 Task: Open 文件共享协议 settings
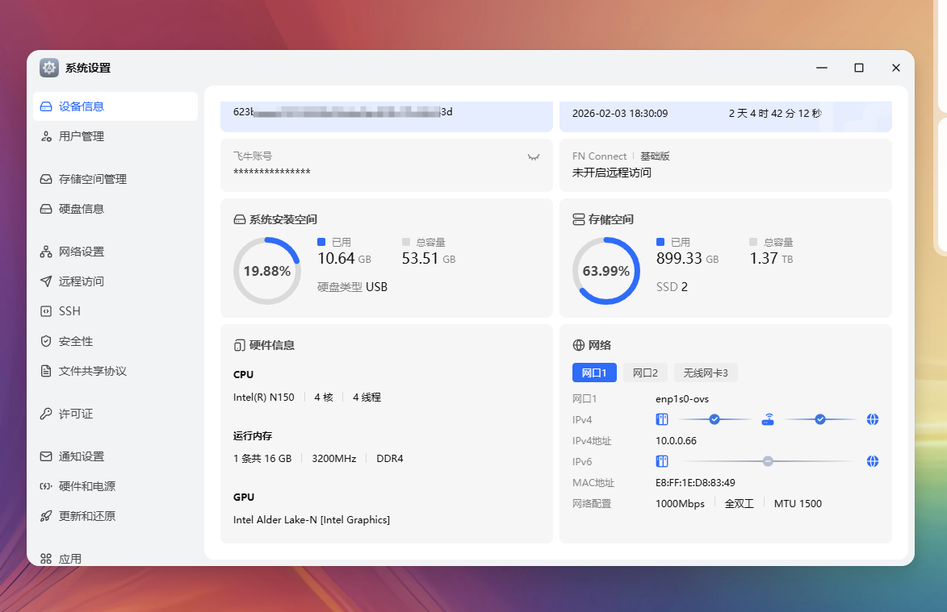tap(92, 371)
